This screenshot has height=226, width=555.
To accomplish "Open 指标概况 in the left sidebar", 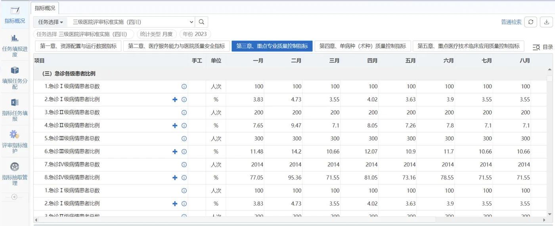I will [x=15, y=15].
